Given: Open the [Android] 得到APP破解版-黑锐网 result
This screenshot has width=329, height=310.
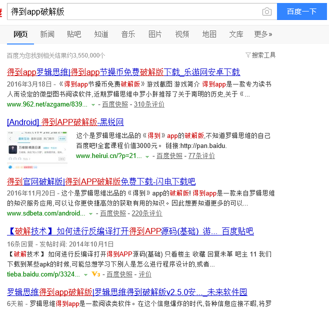Looking at the screenshot, I should pos(65,122).
